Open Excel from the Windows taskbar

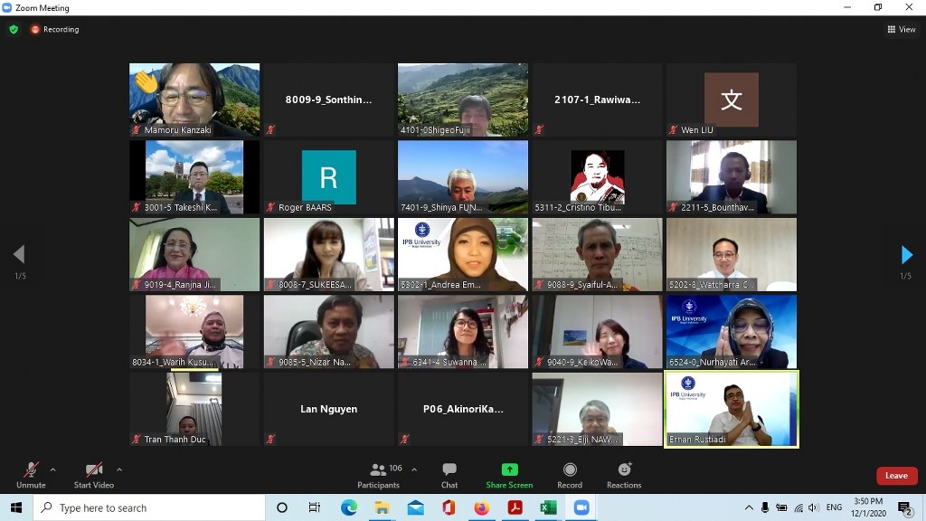(548, 507)
